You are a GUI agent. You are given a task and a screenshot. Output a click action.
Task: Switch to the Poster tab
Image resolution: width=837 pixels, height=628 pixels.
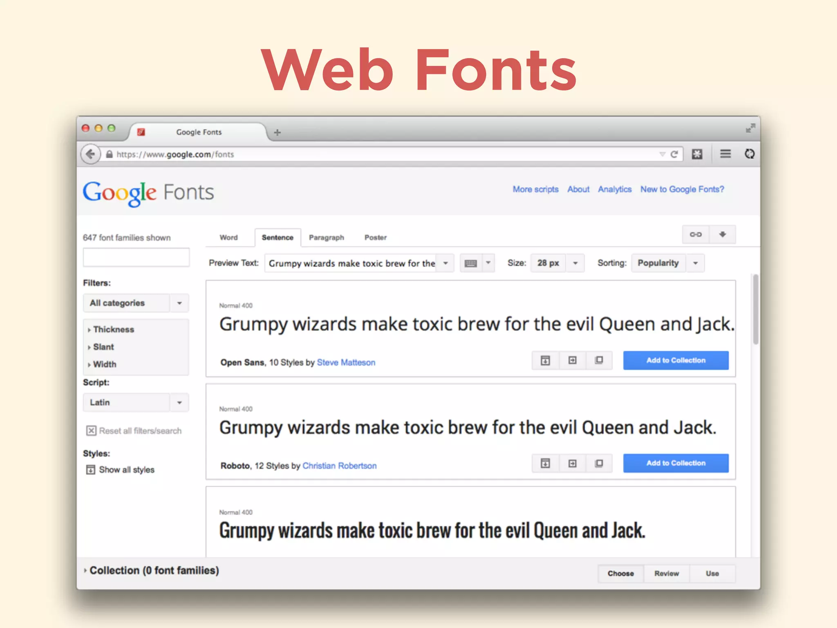(x=376, y=238)
